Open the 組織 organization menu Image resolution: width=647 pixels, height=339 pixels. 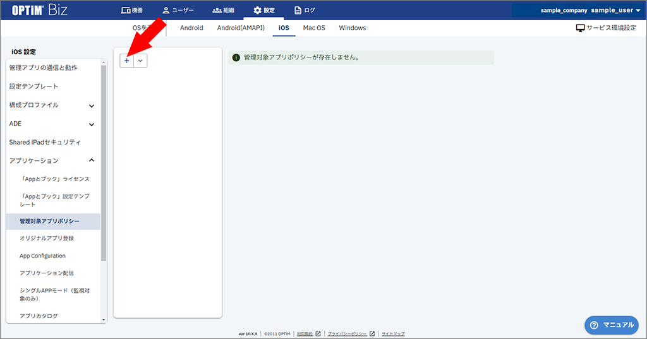pos(223,10)
